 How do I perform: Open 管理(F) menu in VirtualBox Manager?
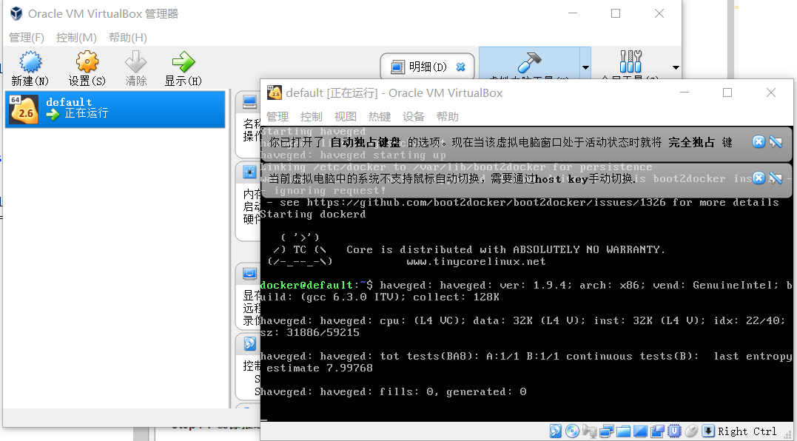pyautogui.click(x=27, y=38)
